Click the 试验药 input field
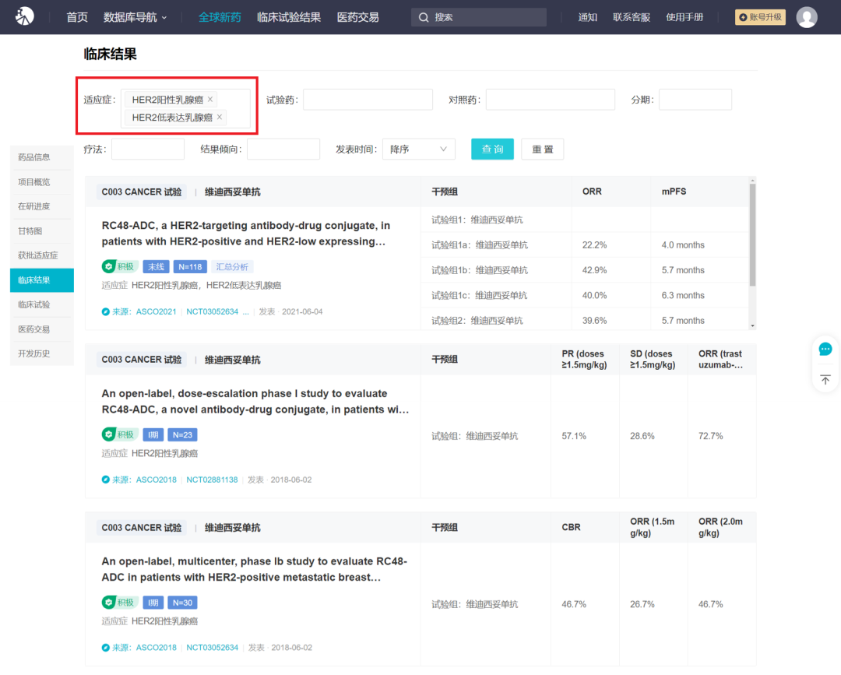This screenshot has width=841, height=675. click(368, 100)
